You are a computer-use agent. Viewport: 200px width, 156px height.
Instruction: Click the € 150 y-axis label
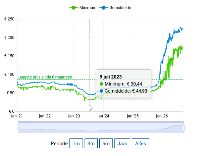pos(9,56)
